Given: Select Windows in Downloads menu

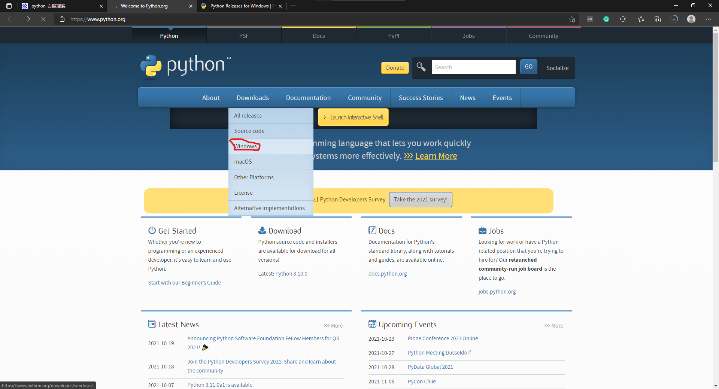Looking at the screenshot, I should click(x=271, y=146).
